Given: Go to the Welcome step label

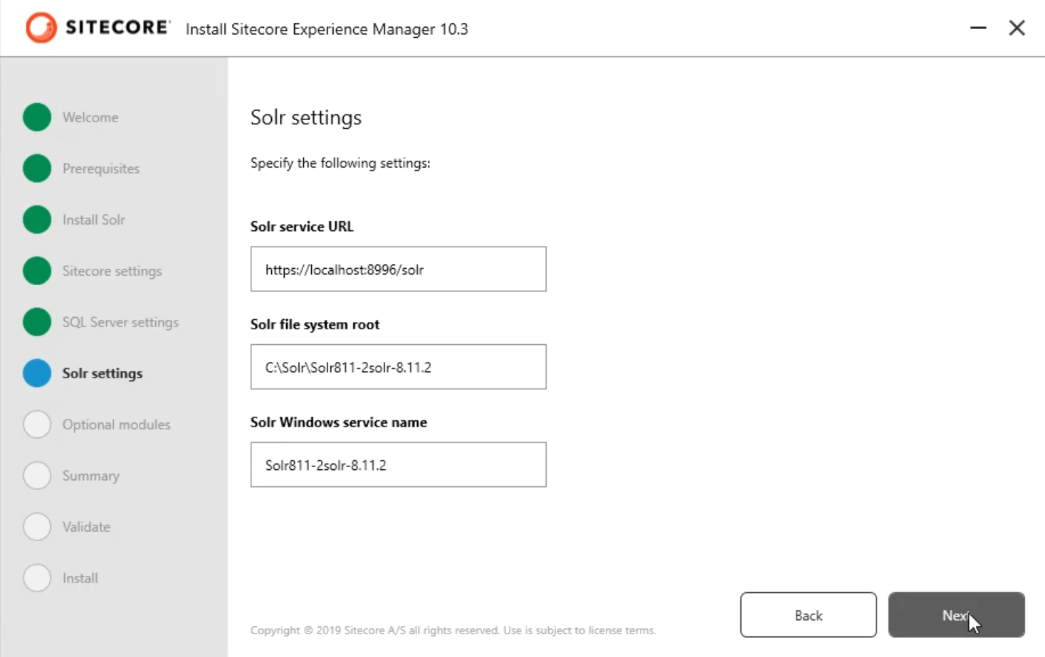Looking at the screenshot, I should point(90,117).
